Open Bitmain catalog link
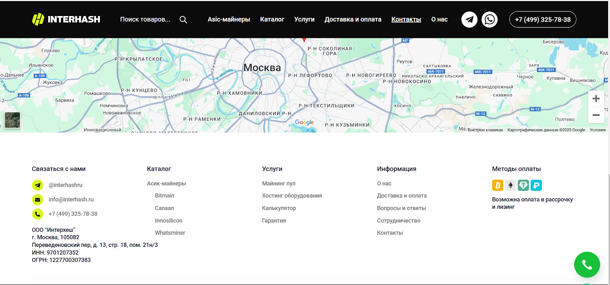Screen dimensions: 610x285 165,196
